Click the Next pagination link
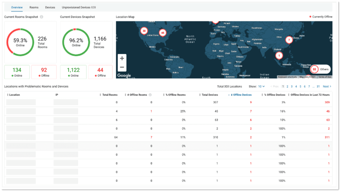The height and width of the screenshot is (192, 341). [x=327, y=86]
